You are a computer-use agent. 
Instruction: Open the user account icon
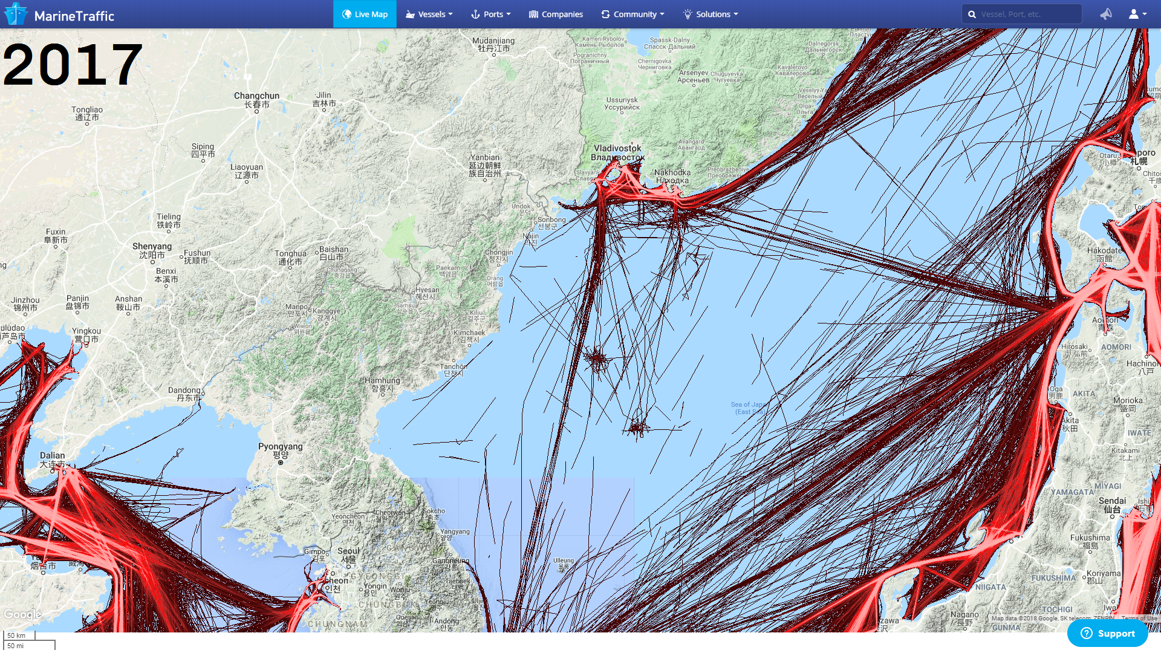pyautogui.click(x=1133, y=14)
